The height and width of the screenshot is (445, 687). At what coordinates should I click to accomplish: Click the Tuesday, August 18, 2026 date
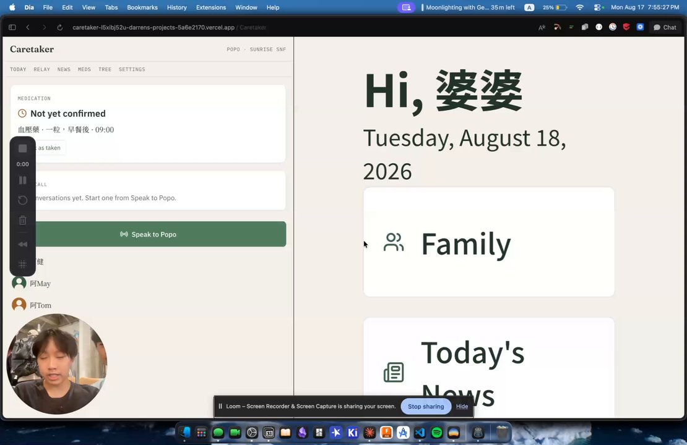(x=464, y=154)
